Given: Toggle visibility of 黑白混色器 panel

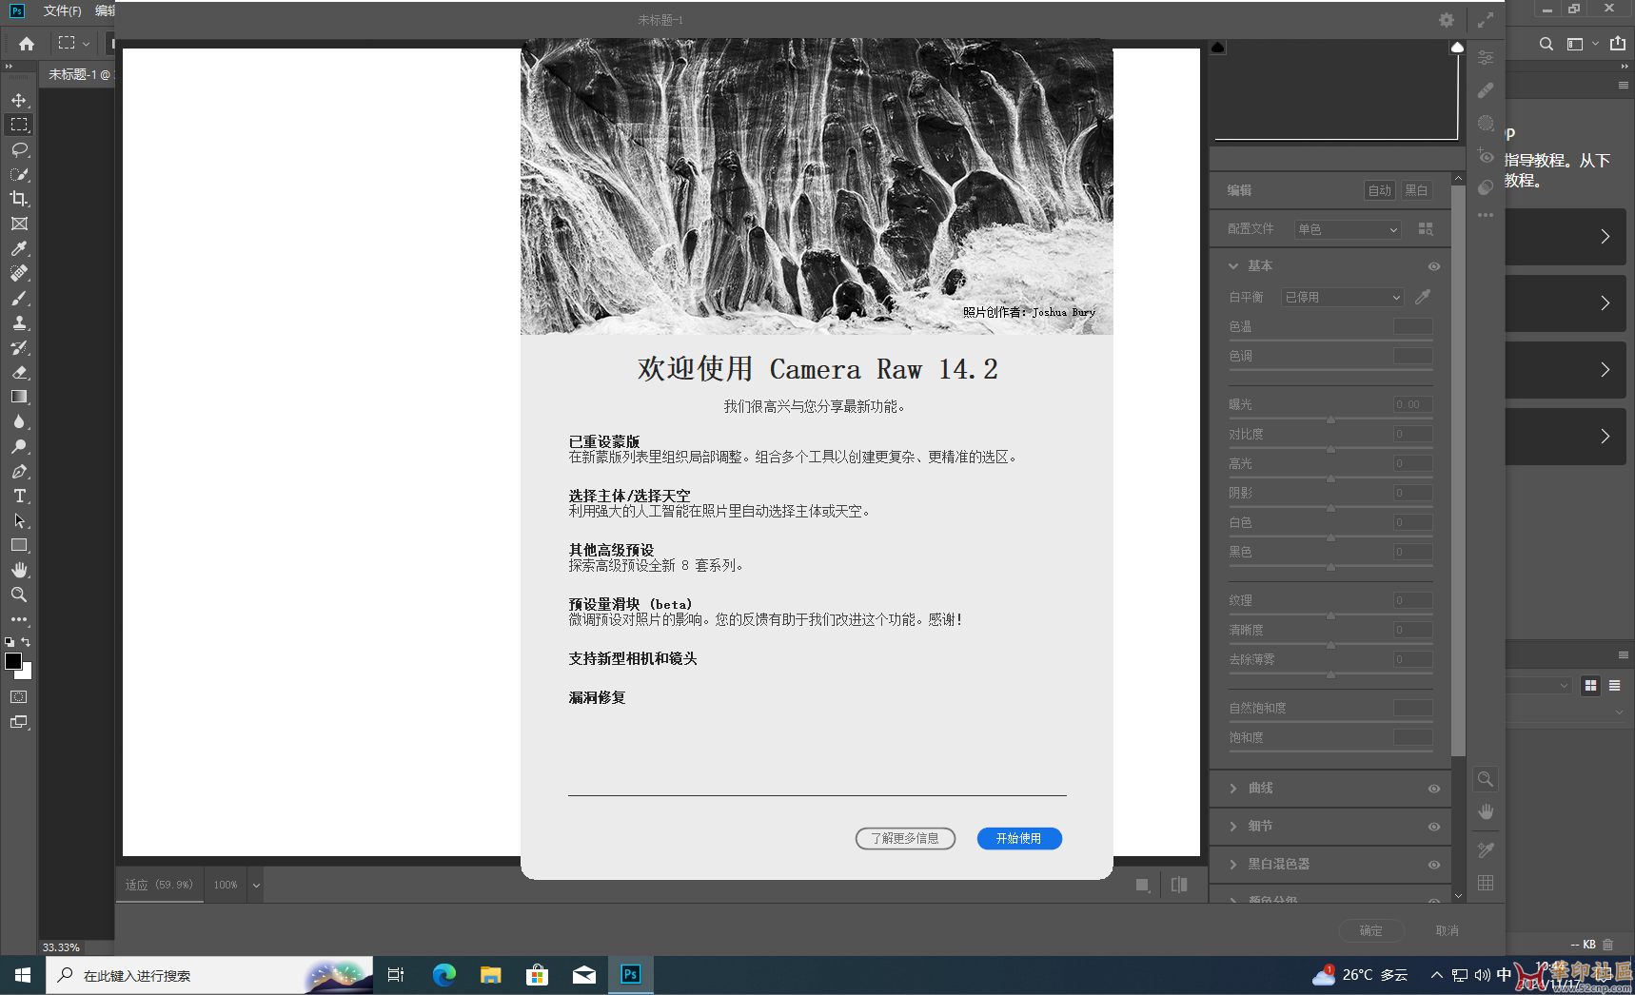Looking at the screenshot, I should click(1434, 865).
